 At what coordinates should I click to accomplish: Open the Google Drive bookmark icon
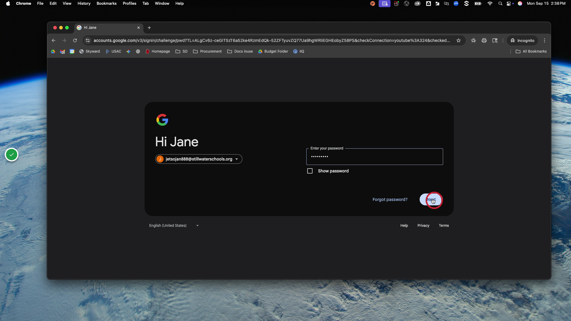[53, 51]
